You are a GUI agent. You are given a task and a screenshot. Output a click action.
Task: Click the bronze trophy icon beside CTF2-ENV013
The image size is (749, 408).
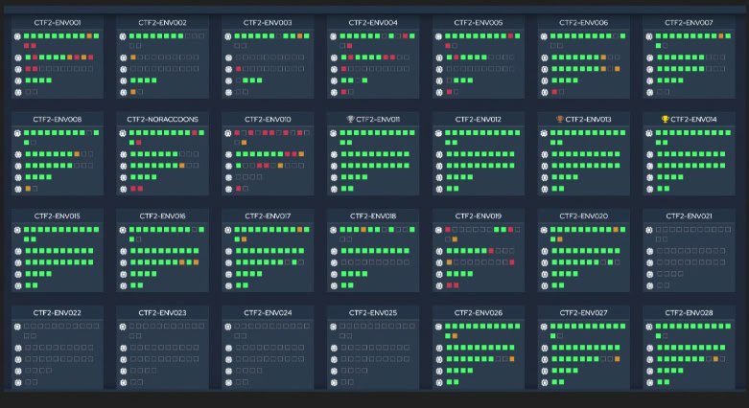click(559, 120)
